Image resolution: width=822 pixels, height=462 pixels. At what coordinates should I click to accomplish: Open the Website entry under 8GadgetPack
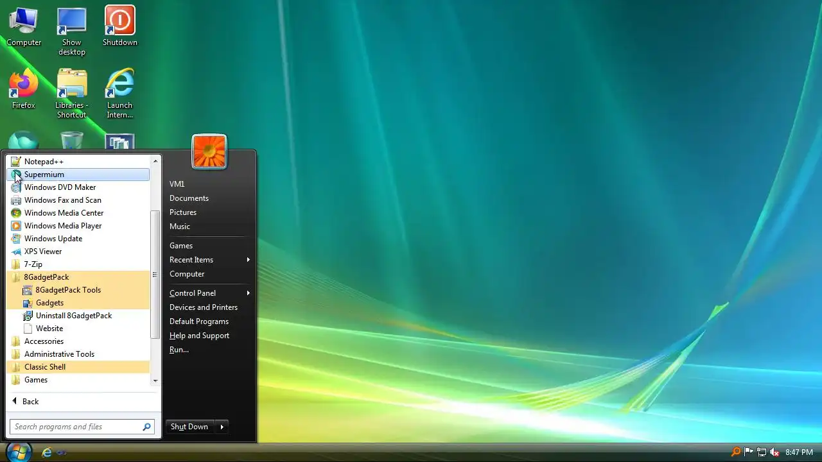(x=78, y=329)
